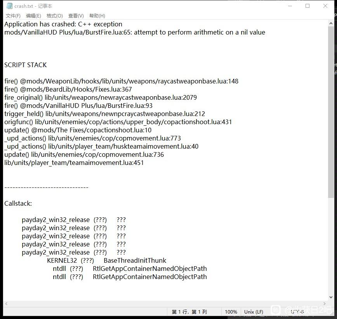Open the 编辑(E) menu
337x319 pixels.
pos(33,16)
